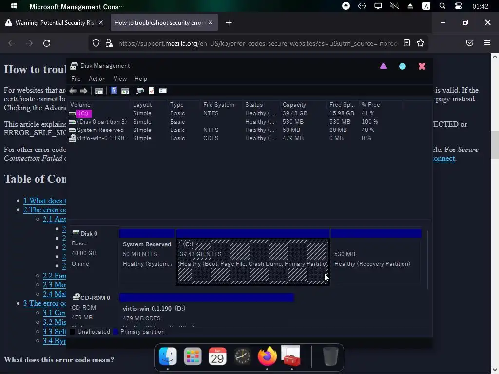The image size is (499, 374).
Task: Click the search magnifier in top bar
Action: [442, 6]
